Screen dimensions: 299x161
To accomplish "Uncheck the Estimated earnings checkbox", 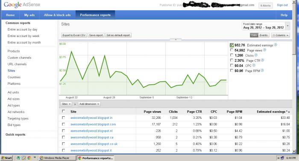I will pos(232,45).
